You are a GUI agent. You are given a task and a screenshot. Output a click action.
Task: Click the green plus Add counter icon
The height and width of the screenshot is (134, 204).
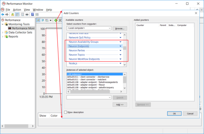(56, 20)
